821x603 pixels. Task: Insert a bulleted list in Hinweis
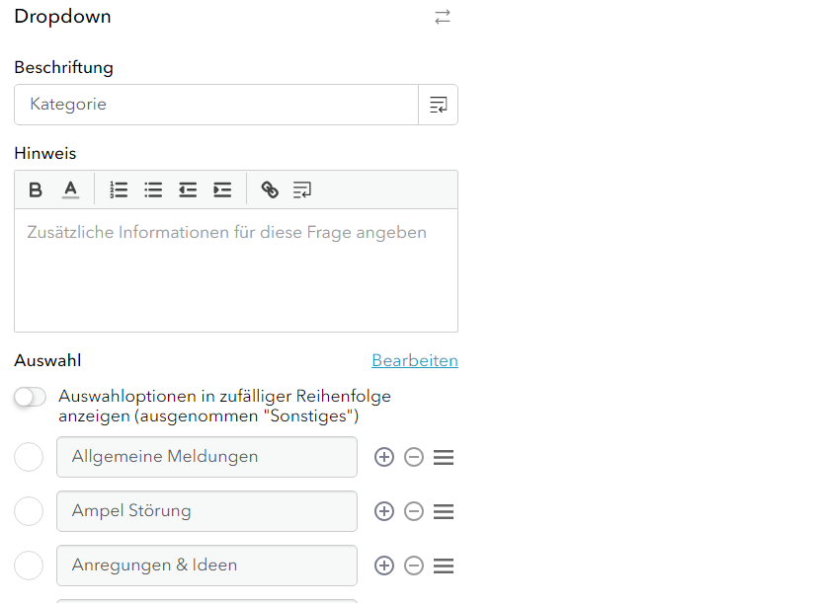pos(153,189)
